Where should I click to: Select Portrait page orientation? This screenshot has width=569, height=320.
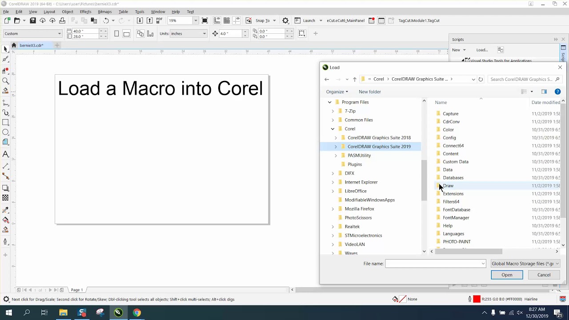tap(116, 34)
